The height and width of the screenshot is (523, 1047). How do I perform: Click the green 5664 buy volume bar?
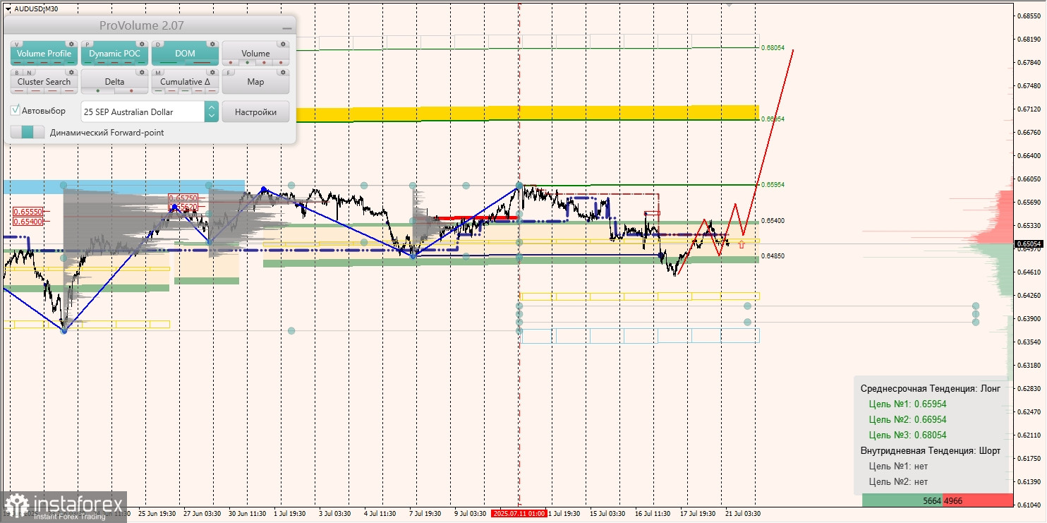coord(902,500)
